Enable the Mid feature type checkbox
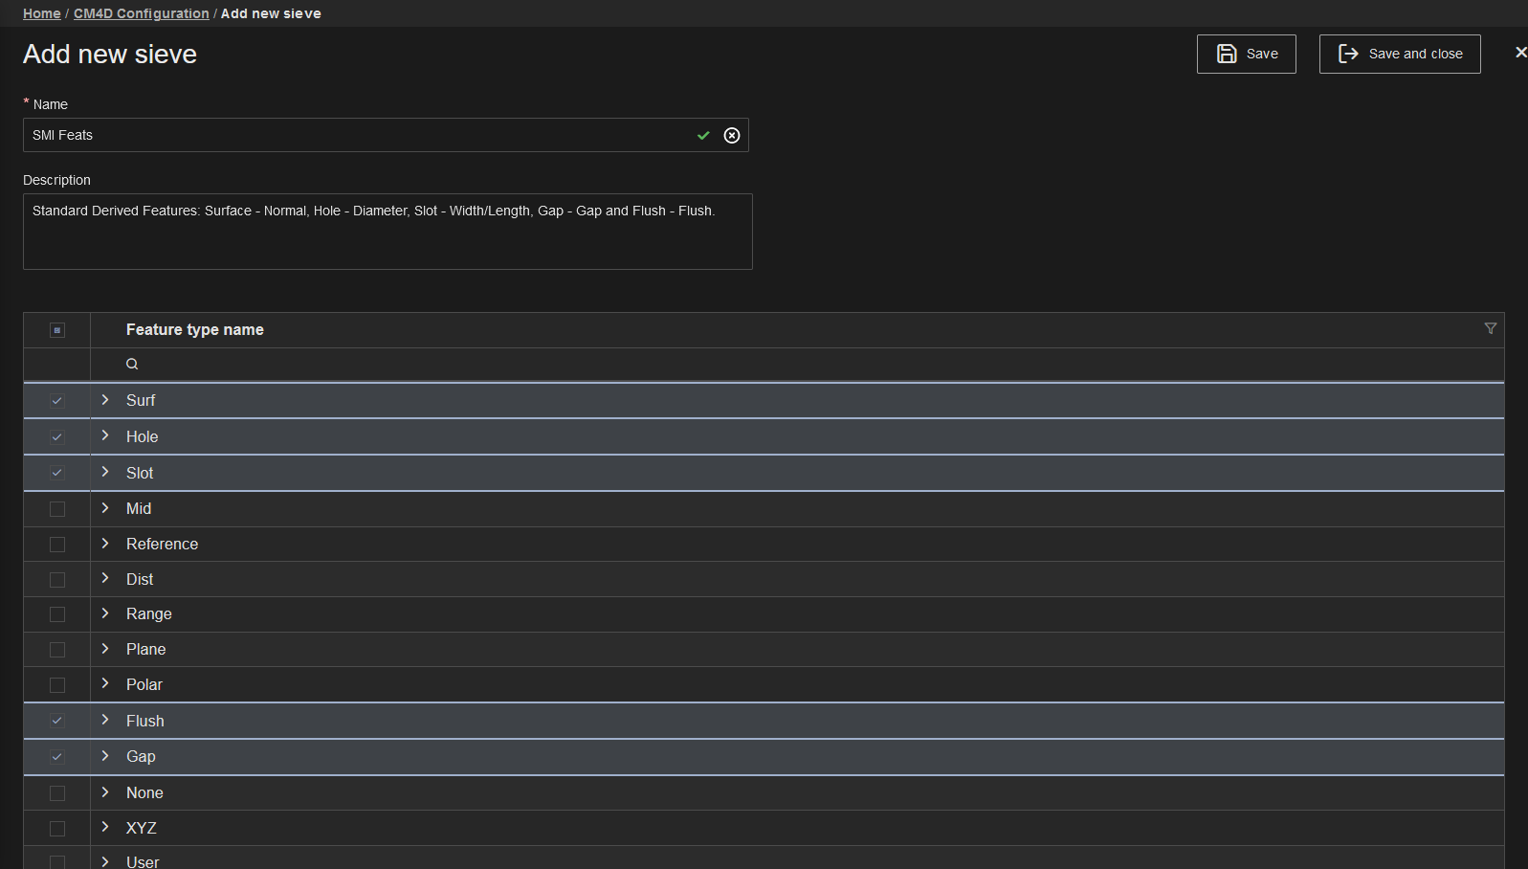Screen dimensions: 1528x869 click(x=57, y=509)
